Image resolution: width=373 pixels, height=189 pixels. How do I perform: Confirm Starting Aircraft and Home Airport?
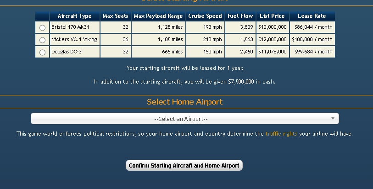pyautogui.click(x=184, y=165)
